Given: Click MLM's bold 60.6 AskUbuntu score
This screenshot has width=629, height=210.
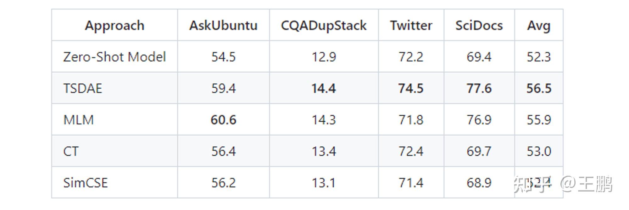Looking at the screenshot, I should pyautogui.click(x=223, y=120).
